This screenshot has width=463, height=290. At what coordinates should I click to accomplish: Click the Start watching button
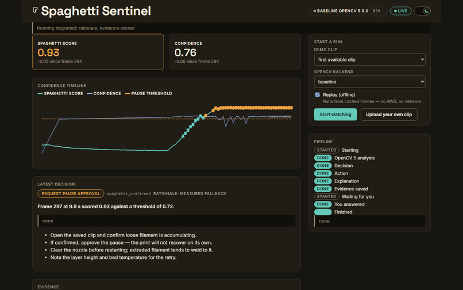335,115
